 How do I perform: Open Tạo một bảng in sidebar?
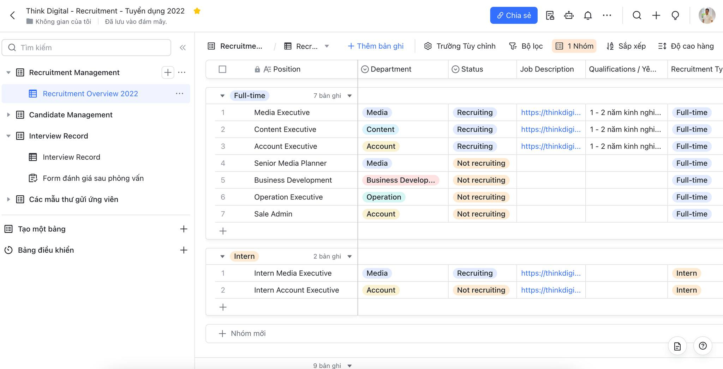(42, 229)
